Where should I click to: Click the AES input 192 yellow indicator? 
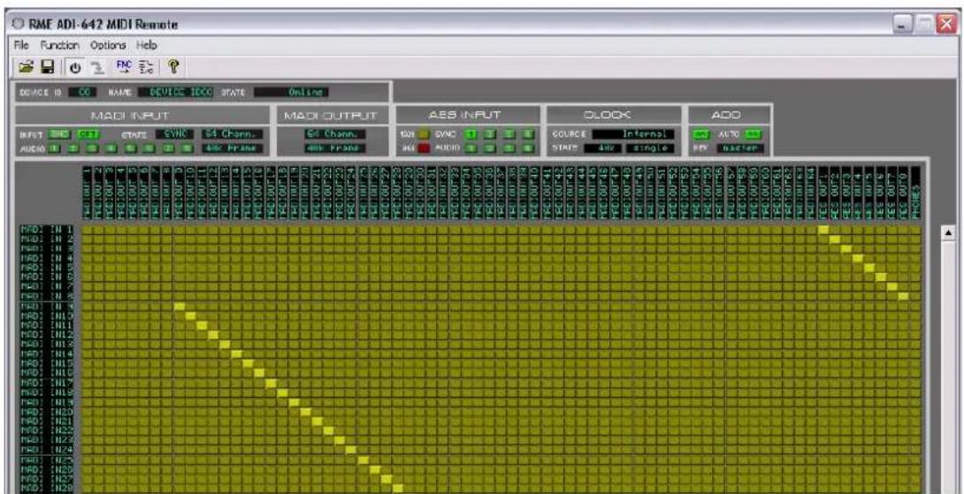(x=424, y=134)
